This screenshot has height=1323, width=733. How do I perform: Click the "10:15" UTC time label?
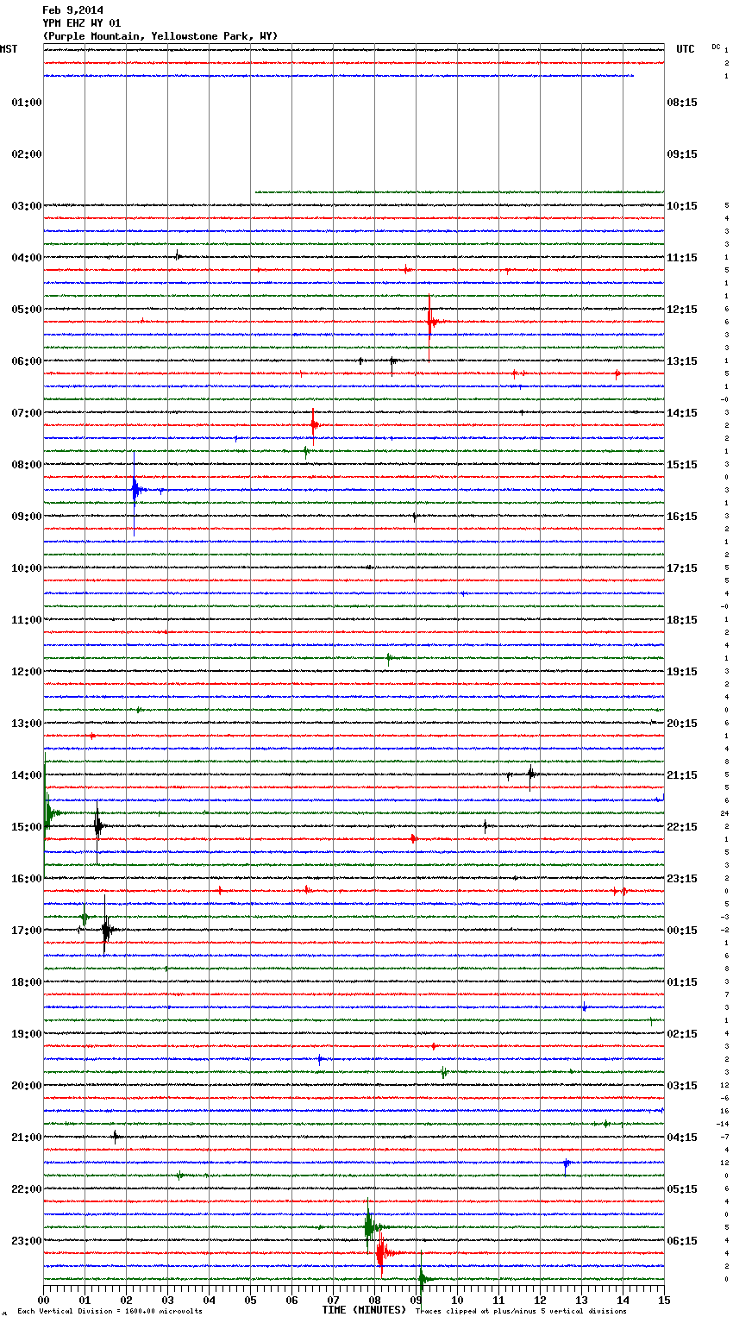pos(682,206)
